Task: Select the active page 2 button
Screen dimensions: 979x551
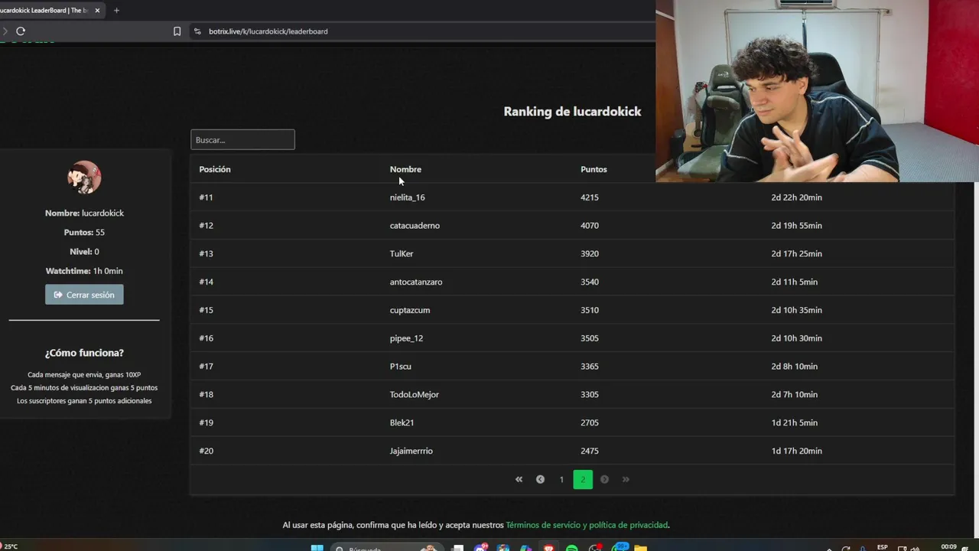Action: click(583, 479)
